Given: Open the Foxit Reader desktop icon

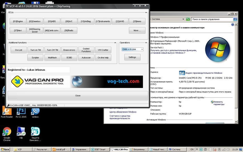Looking at the screenshot, I should pyautogui.click(x=7, y=112).
